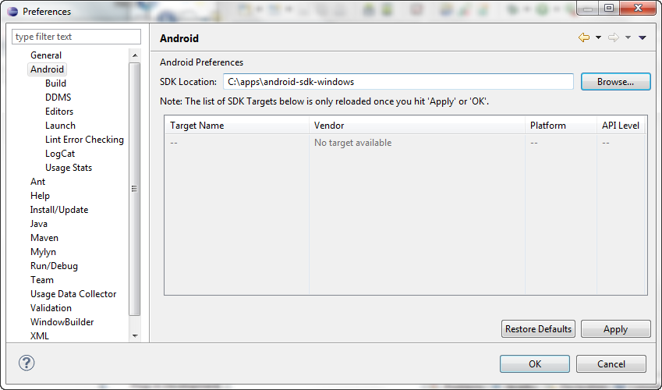Click the Vendor column header

tap(417, 126)
